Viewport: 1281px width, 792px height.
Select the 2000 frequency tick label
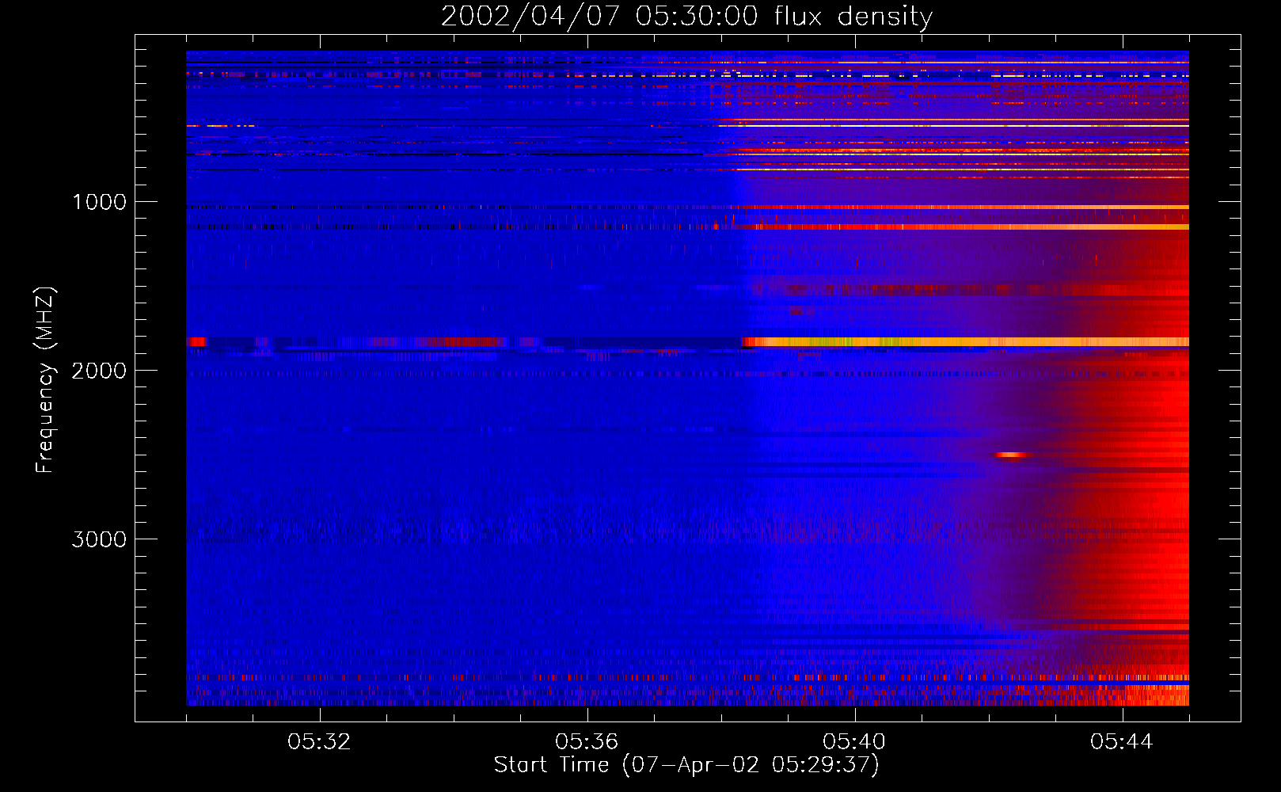[x=99, y=371]
